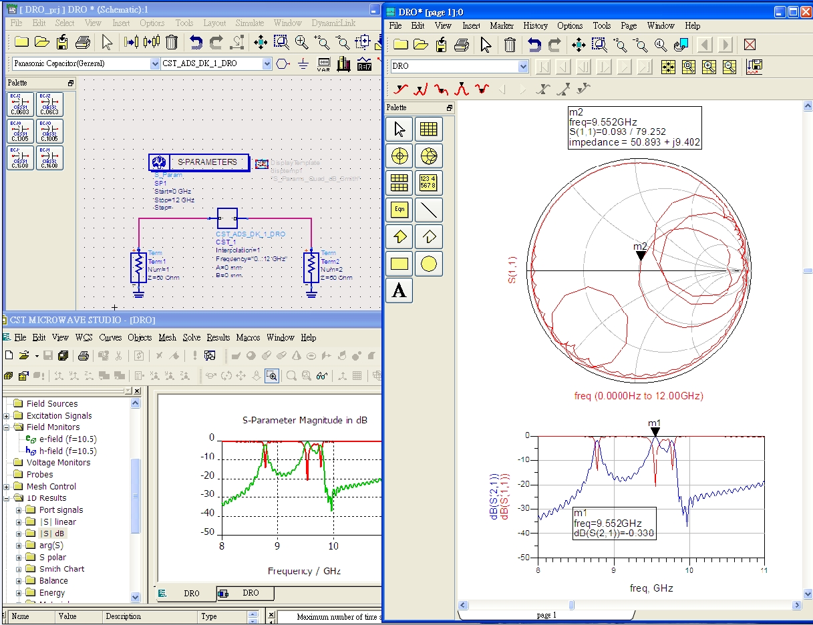Click the VAR icon in the schematic toolbar

click(x=323, y=64)
